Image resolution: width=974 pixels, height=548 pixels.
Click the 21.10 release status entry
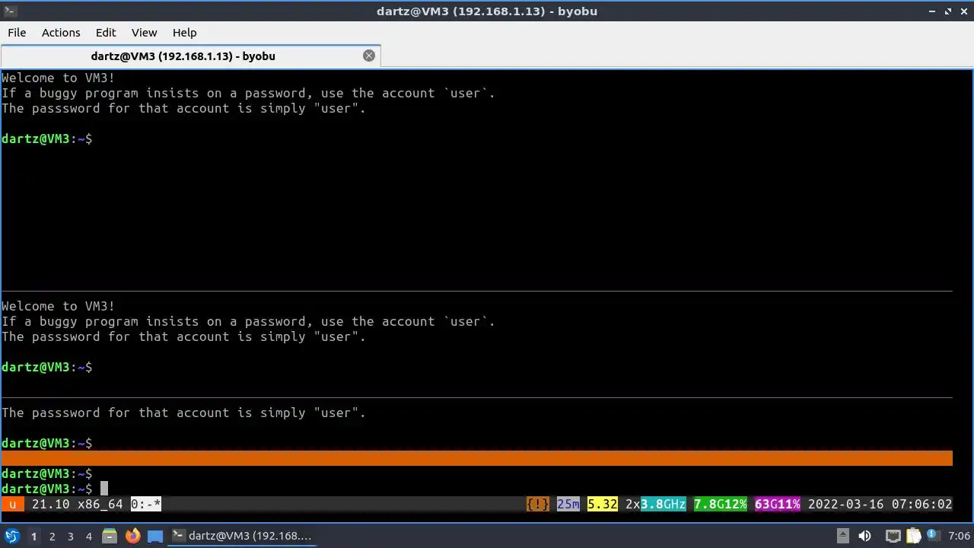click(51, 504)
